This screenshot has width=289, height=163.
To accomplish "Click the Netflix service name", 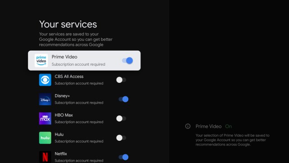I will pyautogui.click(x=61, y=154).
